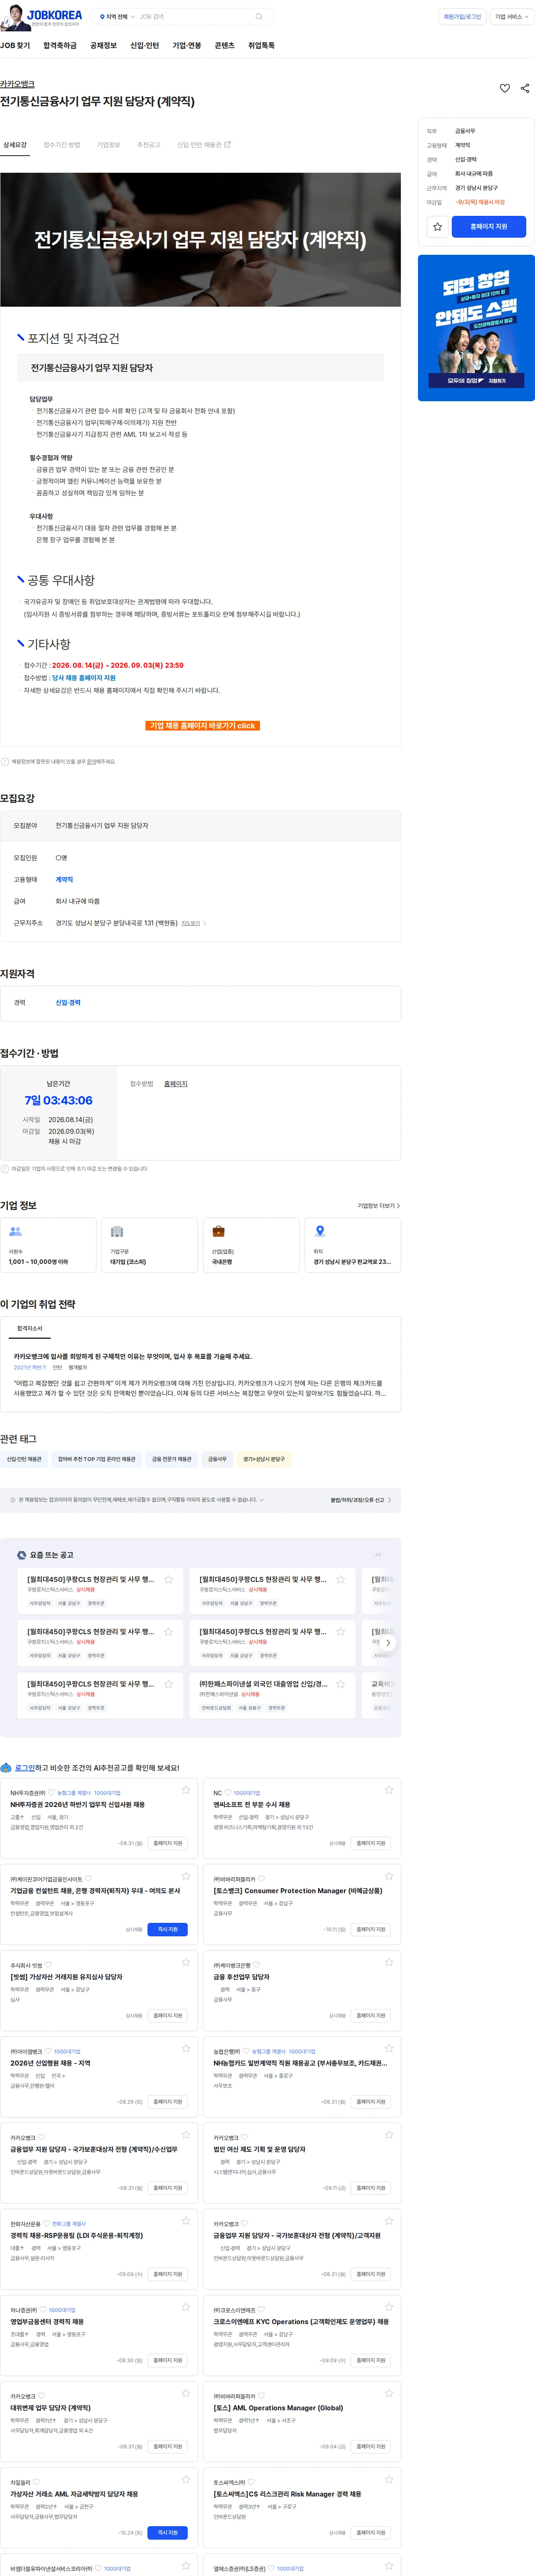Click 즉시 지원 for 기업금융 컨설턴트 posting

point(168,1930)
